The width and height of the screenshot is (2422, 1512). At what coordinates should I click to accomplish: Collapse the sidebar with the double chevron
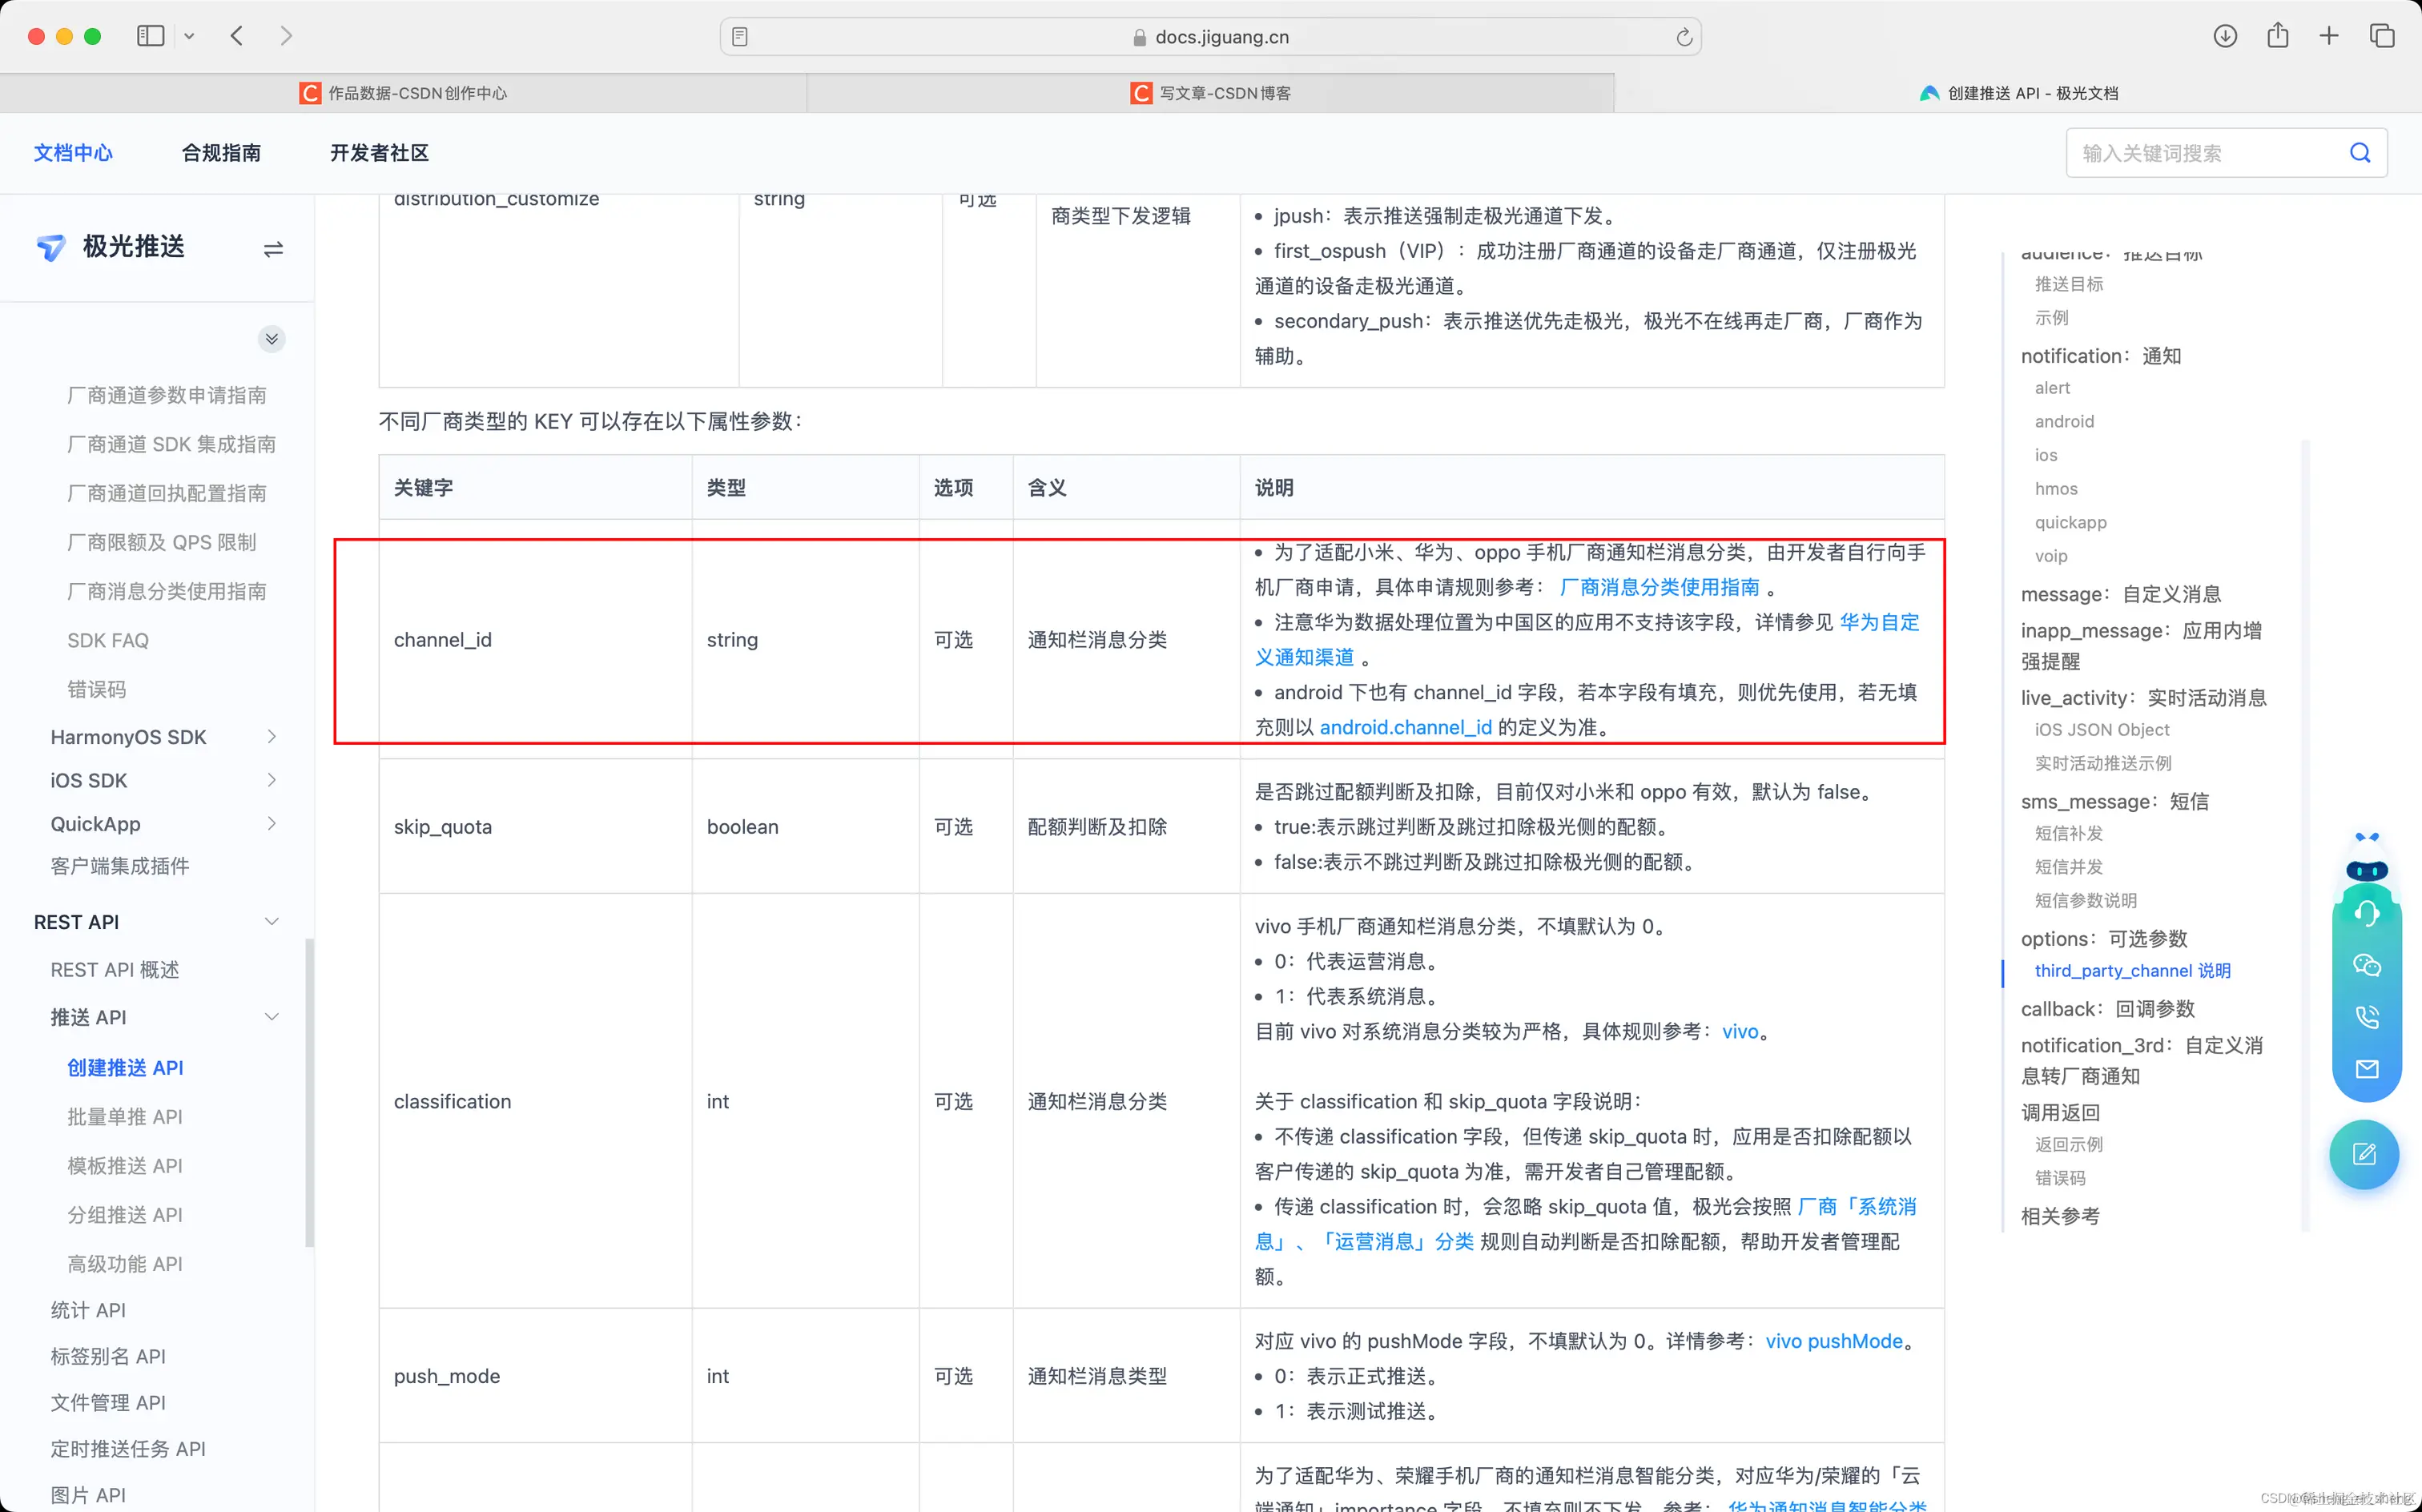click(x=271, y=338)
